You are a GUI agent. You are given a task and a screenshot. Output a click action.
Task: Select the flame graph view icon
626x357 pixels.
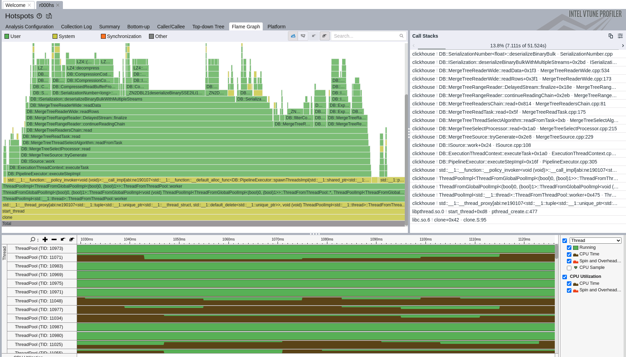tap(293, 36)
